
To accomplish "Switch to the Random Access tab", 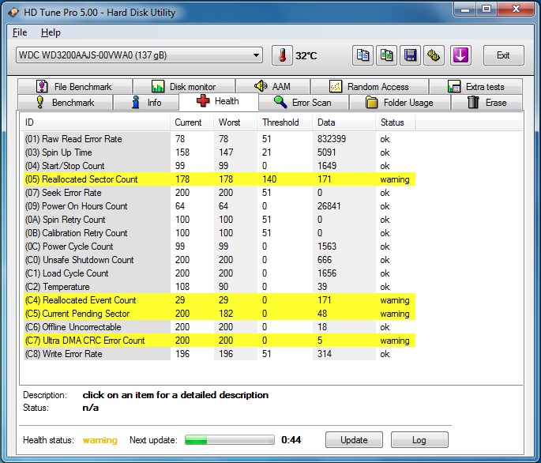I will point(369,86).
